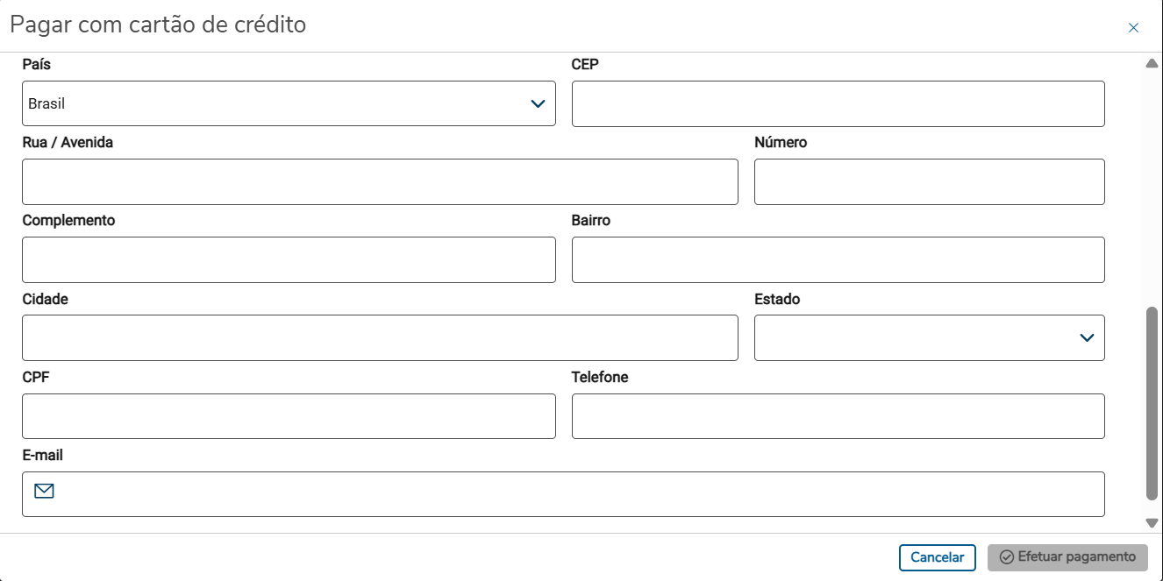Click the scroll up arrow

(x=1152, y=63)
